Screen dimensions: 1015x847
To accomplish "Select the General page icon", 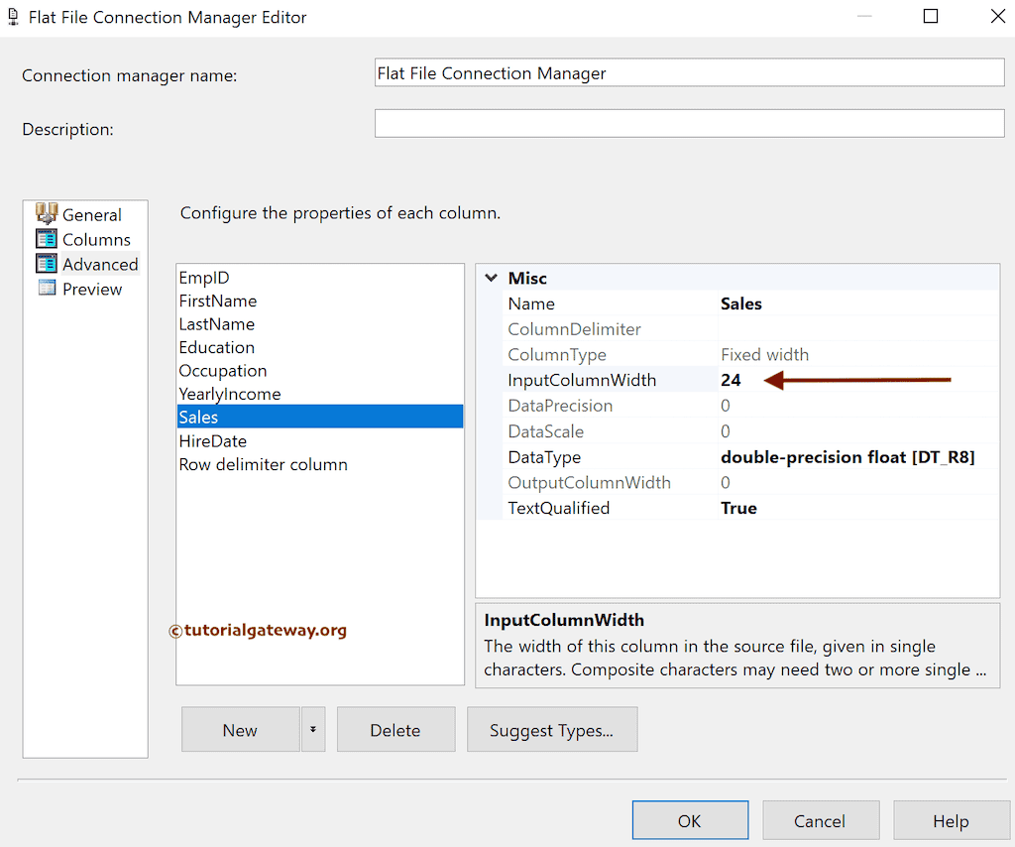I will pos(47,214).
